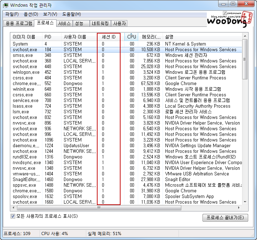Open the 옵션(O) menu
Viewport: 257px width, 240px height.
pyautogui.click(x=31, y=14)
